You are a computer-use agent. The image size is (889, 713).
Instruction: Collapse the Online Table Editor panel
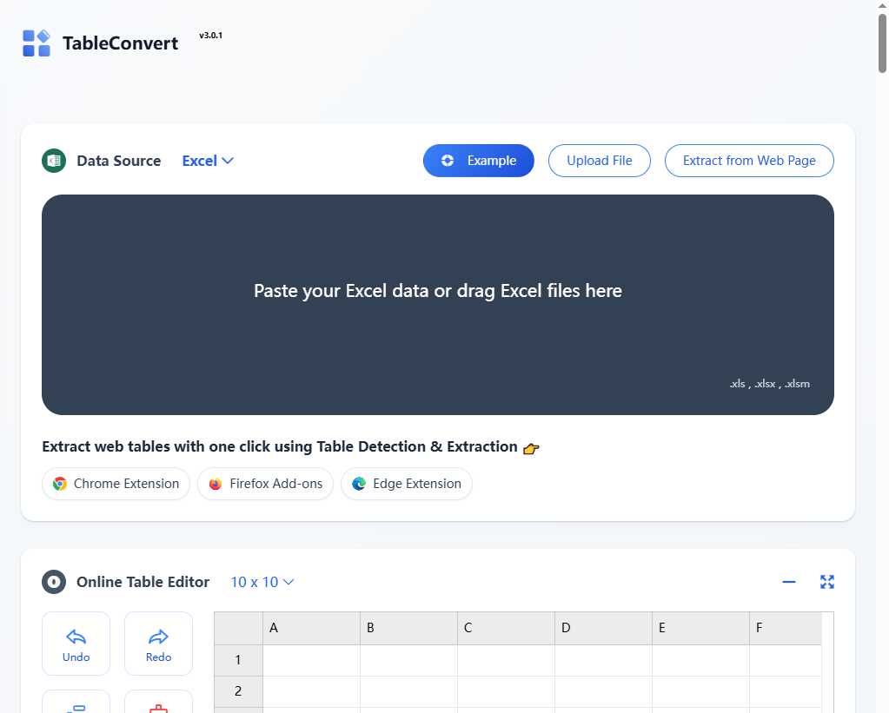788,582
